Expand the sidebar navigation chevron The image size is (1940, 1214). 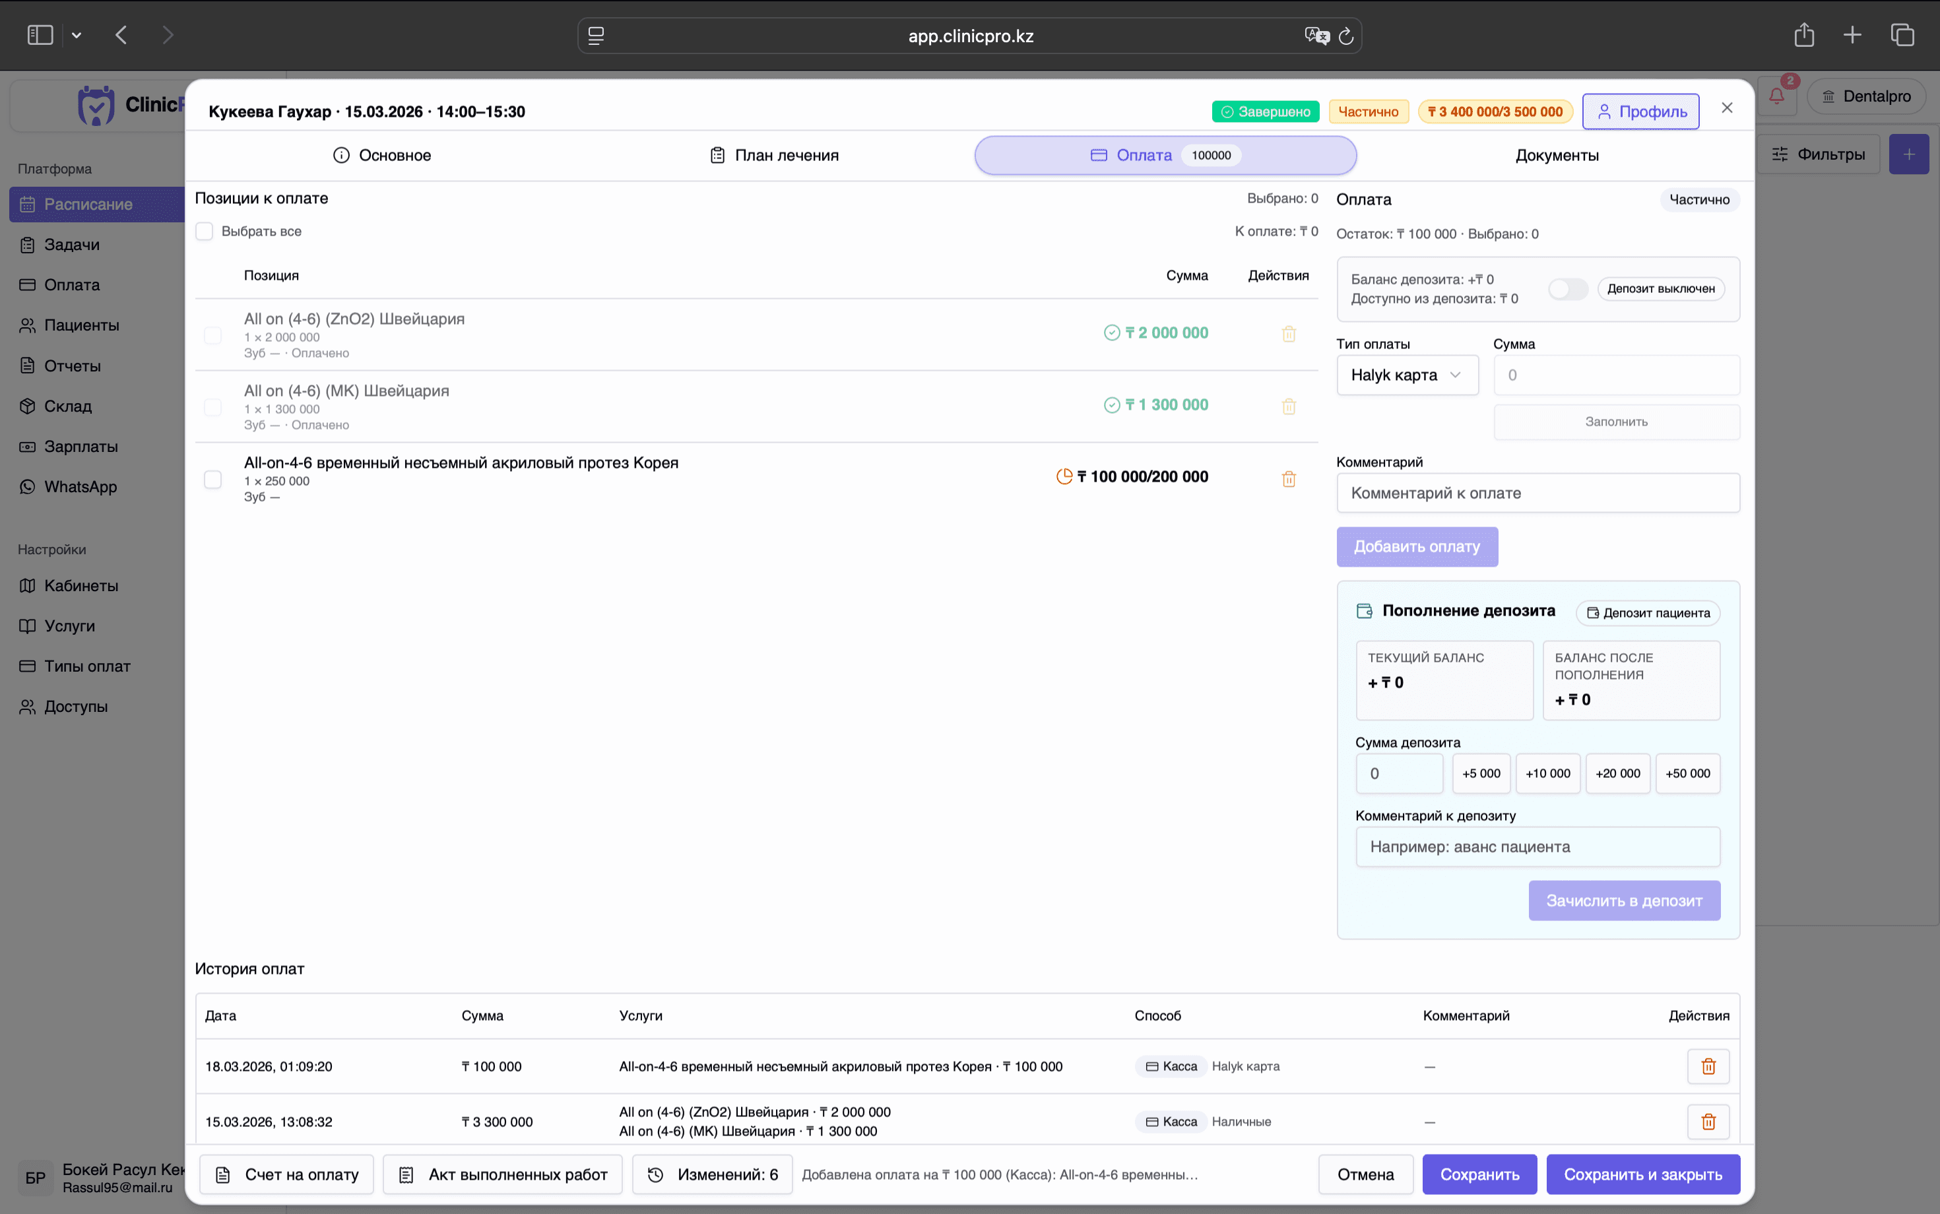pyautogui.click(x=77, y=34)
